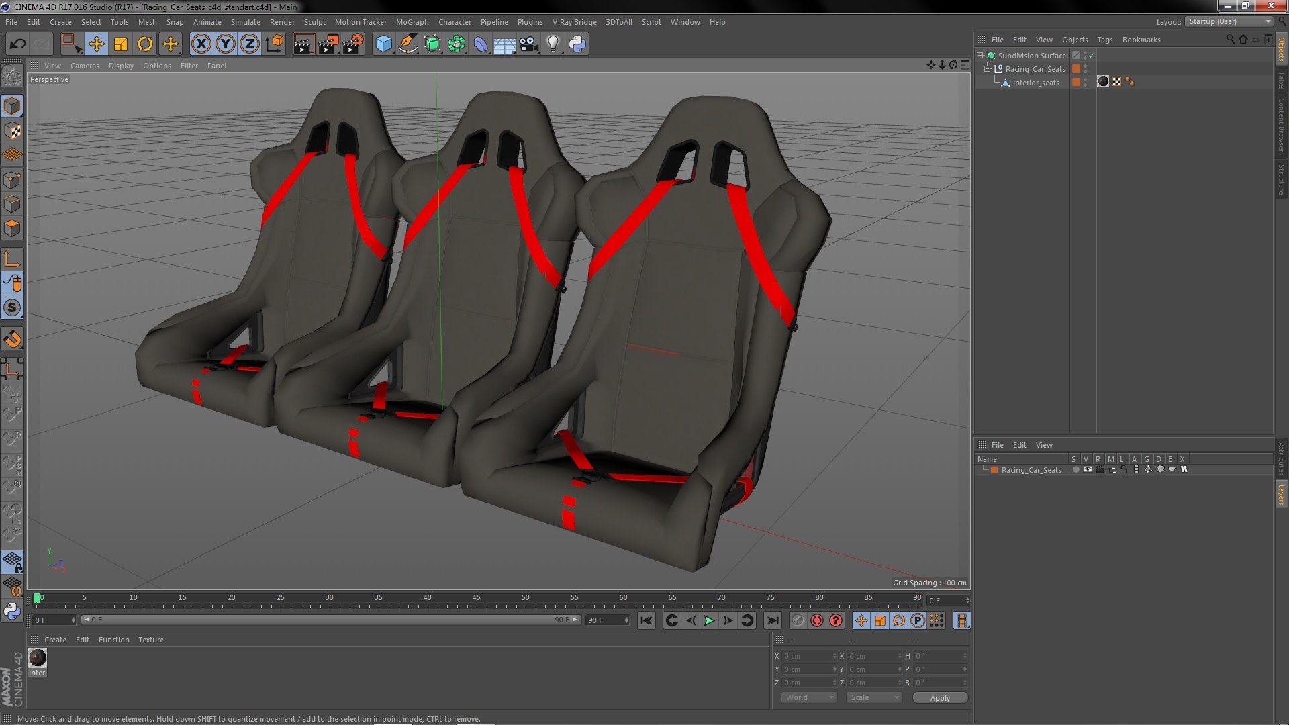Open the Layout Startup (User) dropdown

[1229, 21]
